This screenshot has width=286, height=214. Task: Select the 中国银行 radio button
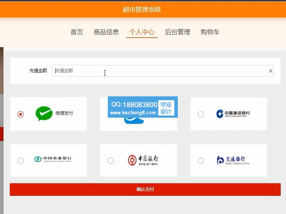tap(111, 161)
